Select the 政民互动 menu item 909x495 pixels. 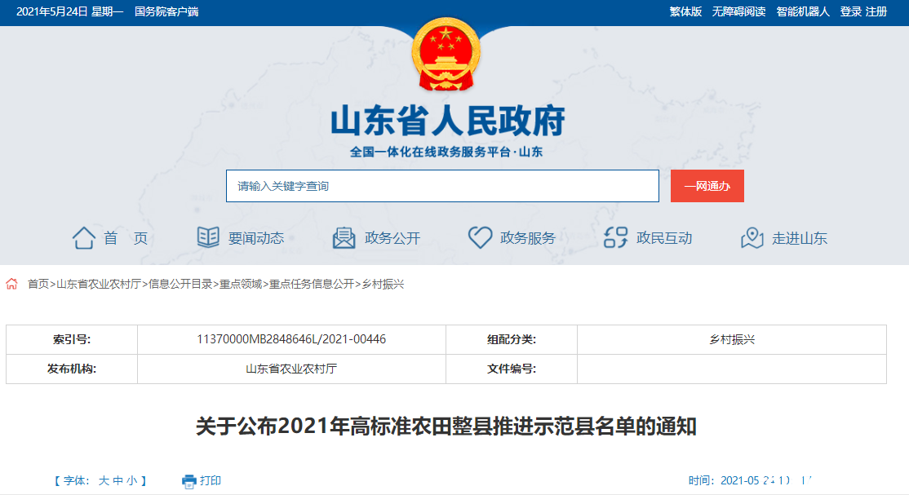coord(664,238)
